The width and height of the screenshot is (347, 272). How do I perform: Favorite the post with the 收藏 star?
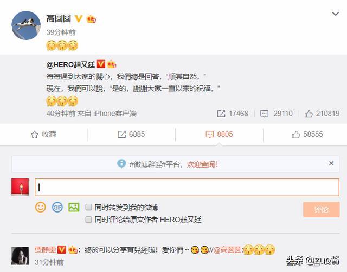pyautogui.click(x=43, y=135)
